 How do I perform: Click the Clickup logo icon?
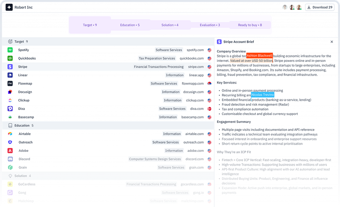pos(10,100)
